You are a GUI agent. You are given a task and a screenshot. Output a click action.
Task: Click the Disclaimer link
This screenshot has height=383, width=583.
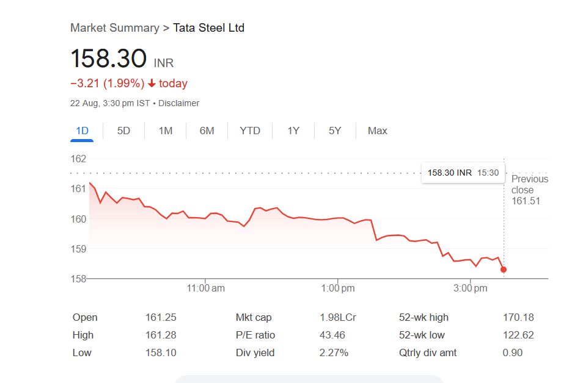pyautogui.click(x=178, y=103)
